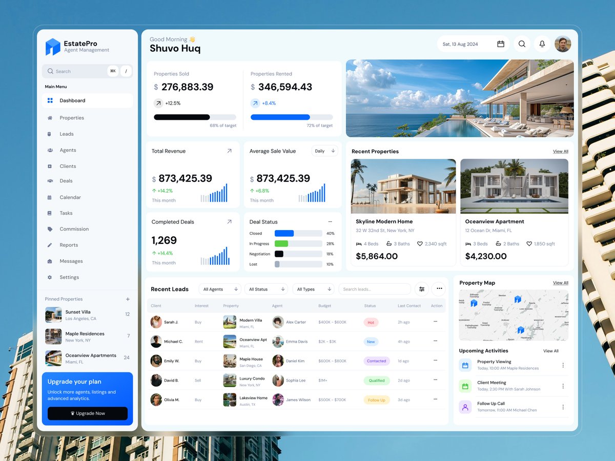Open Completed Deals details arrow
The width and height of the screenshot is (615, 461).
[x=229, y=222]
